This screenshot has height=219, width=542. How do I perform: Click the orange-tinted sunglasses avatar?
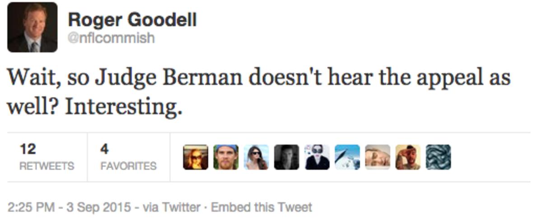(x=196, y=157)
